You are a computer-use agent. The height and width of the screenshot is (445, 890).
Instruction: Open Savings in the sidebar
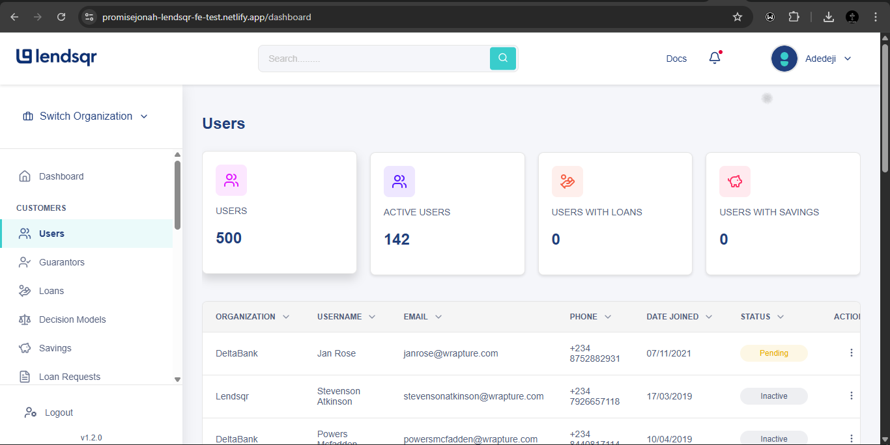point(55,348)
